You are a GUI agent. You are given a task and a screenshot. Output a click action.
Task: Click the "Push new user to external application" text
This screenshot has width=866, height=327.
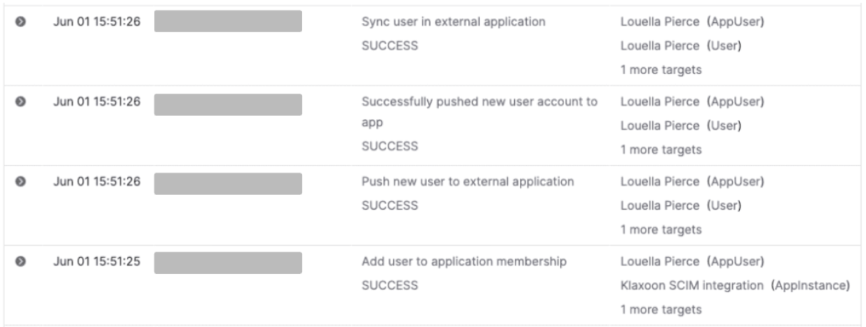tap(468, 181)
